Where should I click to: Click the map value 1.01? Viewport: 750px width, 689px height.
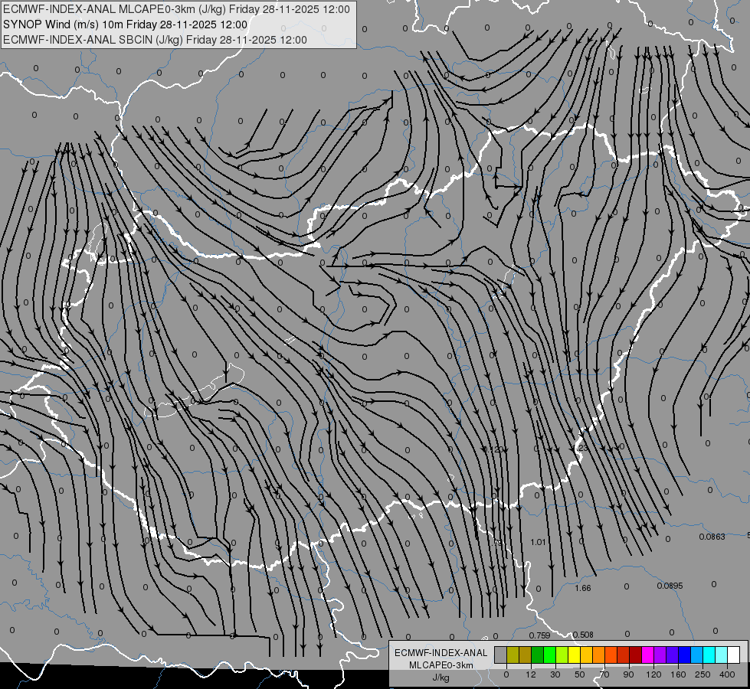[538, 542]
